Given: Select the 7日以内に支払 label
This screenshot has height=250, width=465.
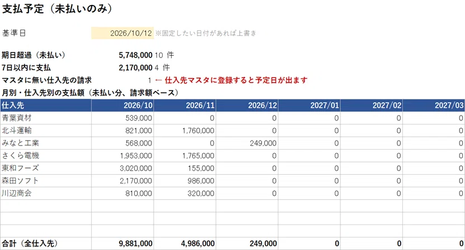Looking at the screenshot, I should [x=26, y=68].
